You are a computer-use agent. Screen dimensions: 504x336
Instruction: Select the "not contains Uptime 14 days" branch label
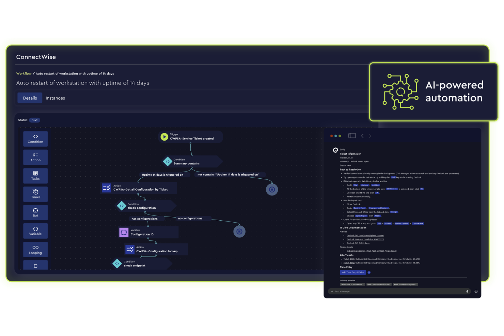[228, 175]
